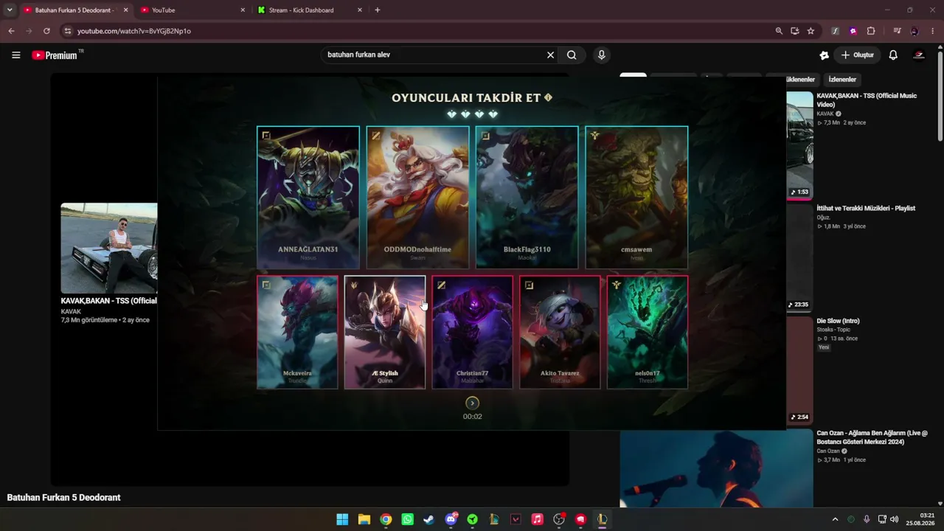Close the Stream - Kick Dashboard tab
The image size is (944, 531).
point(360,10)
